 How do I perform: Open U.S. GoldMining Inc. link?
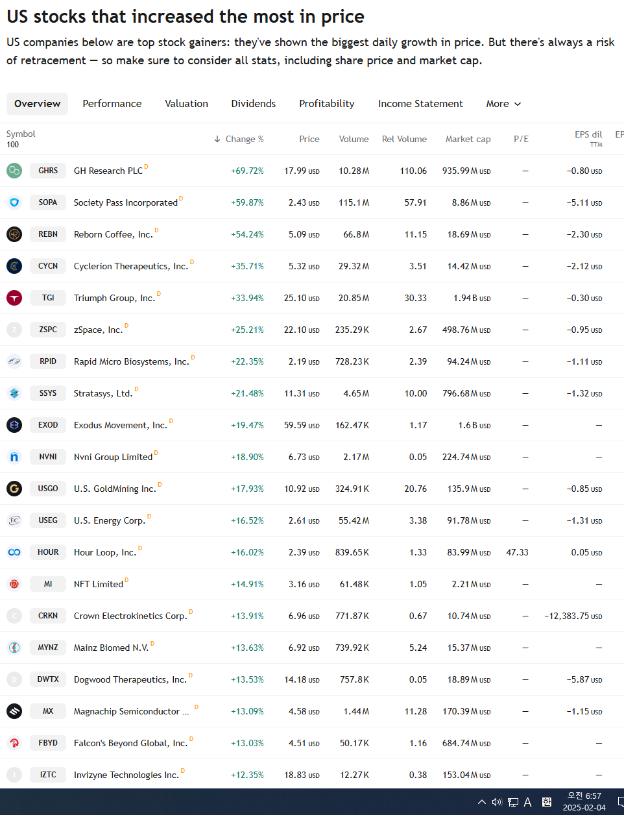(x=115, y=489)
